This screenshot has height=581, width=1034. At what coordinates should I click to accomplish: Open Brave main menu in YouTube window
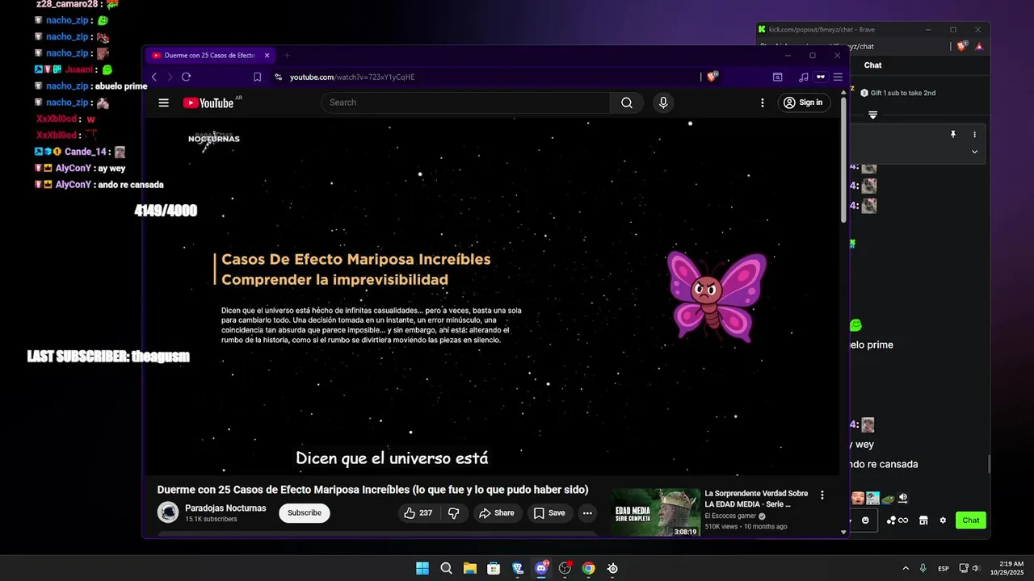point(838,77)
